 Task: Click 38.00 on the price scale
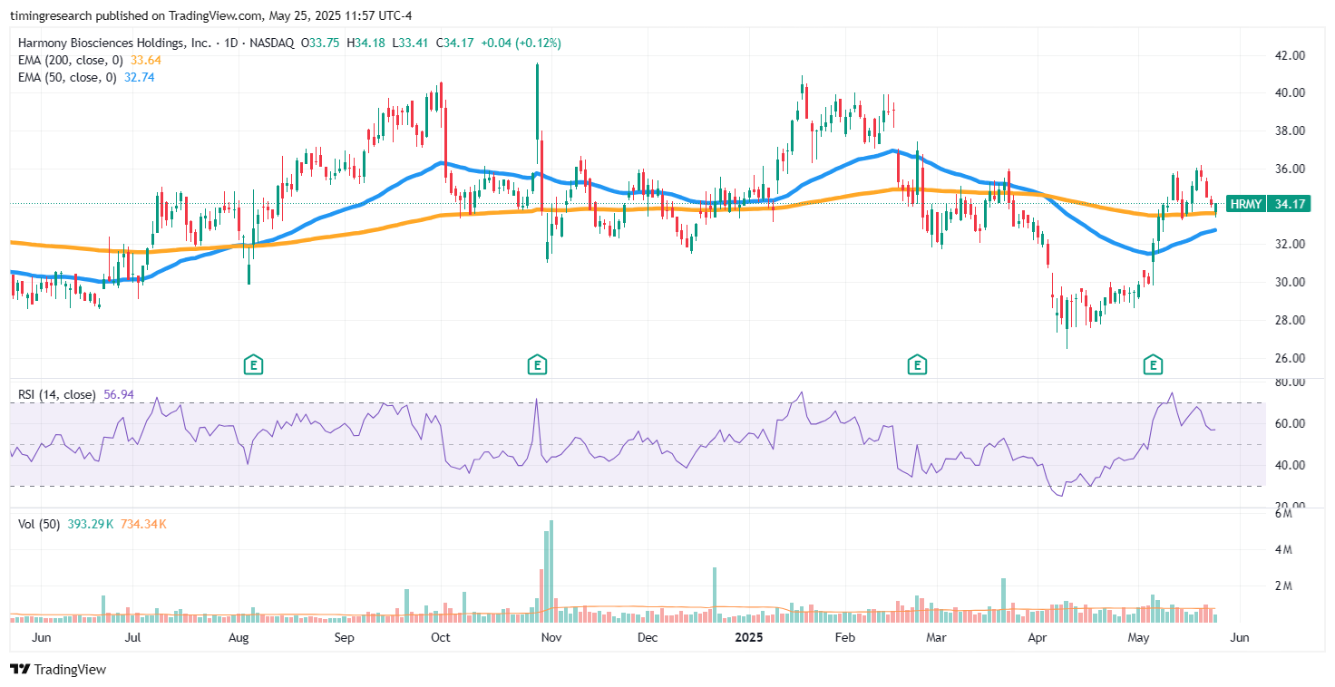[1290, 131]
